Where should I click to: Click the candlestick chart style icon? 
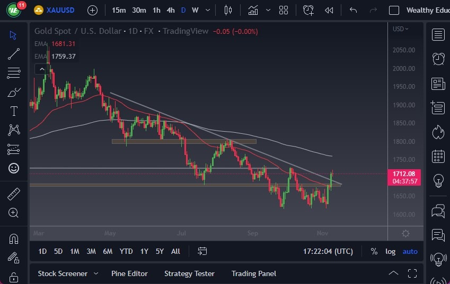click(228, 10)
